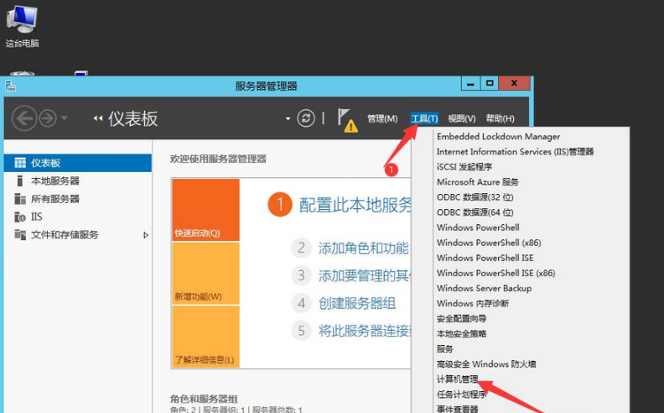Screen dimensions: 664x413
Task: Click Quick Start (快速启动) tile
Action: tap(205, 210)
